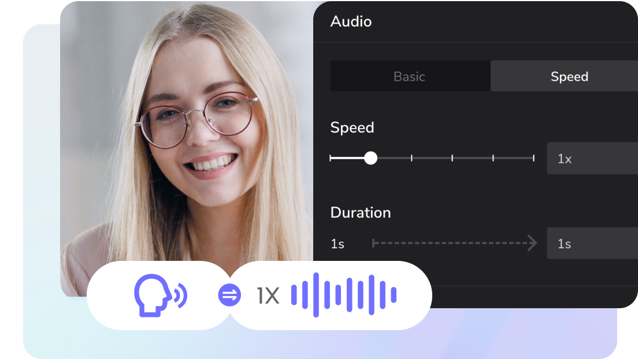Screen dimensions: 638x359
Task: Click the Speed section heading
Action: point(352,128)
